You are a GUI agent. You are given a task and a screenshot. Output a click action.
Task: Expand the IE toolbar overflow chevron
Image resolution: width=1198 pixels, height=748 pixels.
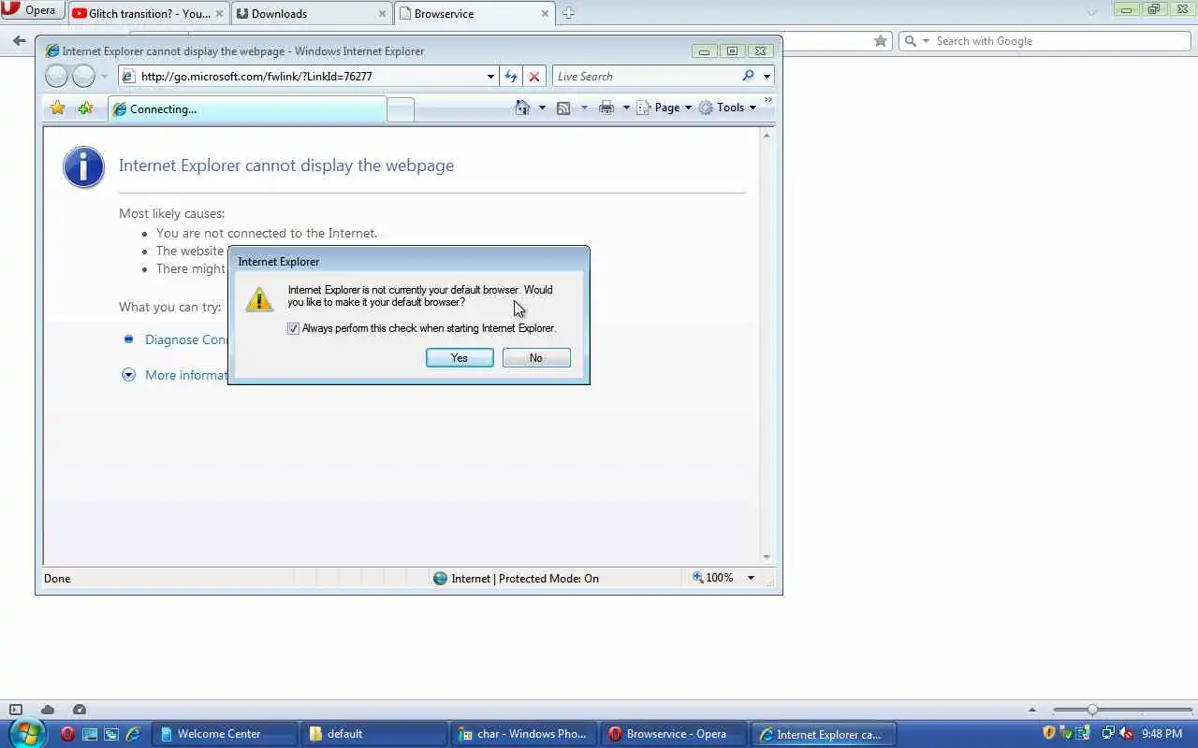pyautogui.click(x=768, y=99)
